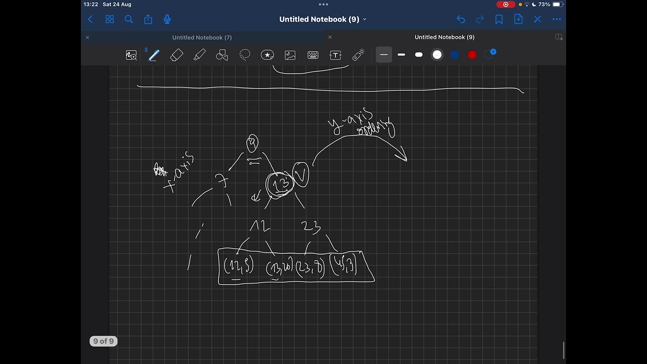Screen dimensions: 647x364
Task: Open the search tool
Action: pos(129,19)
